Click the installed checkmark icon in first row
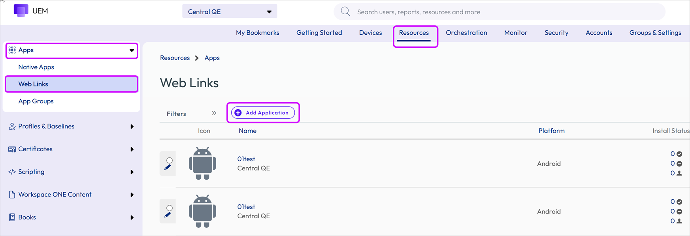The image size is (690, 236). coord(679,154)
